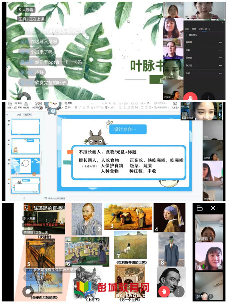Open options dots for student 陈璐璐
Image resolution: width=227 pixels, height=303 pixels.
coord(221,42)
